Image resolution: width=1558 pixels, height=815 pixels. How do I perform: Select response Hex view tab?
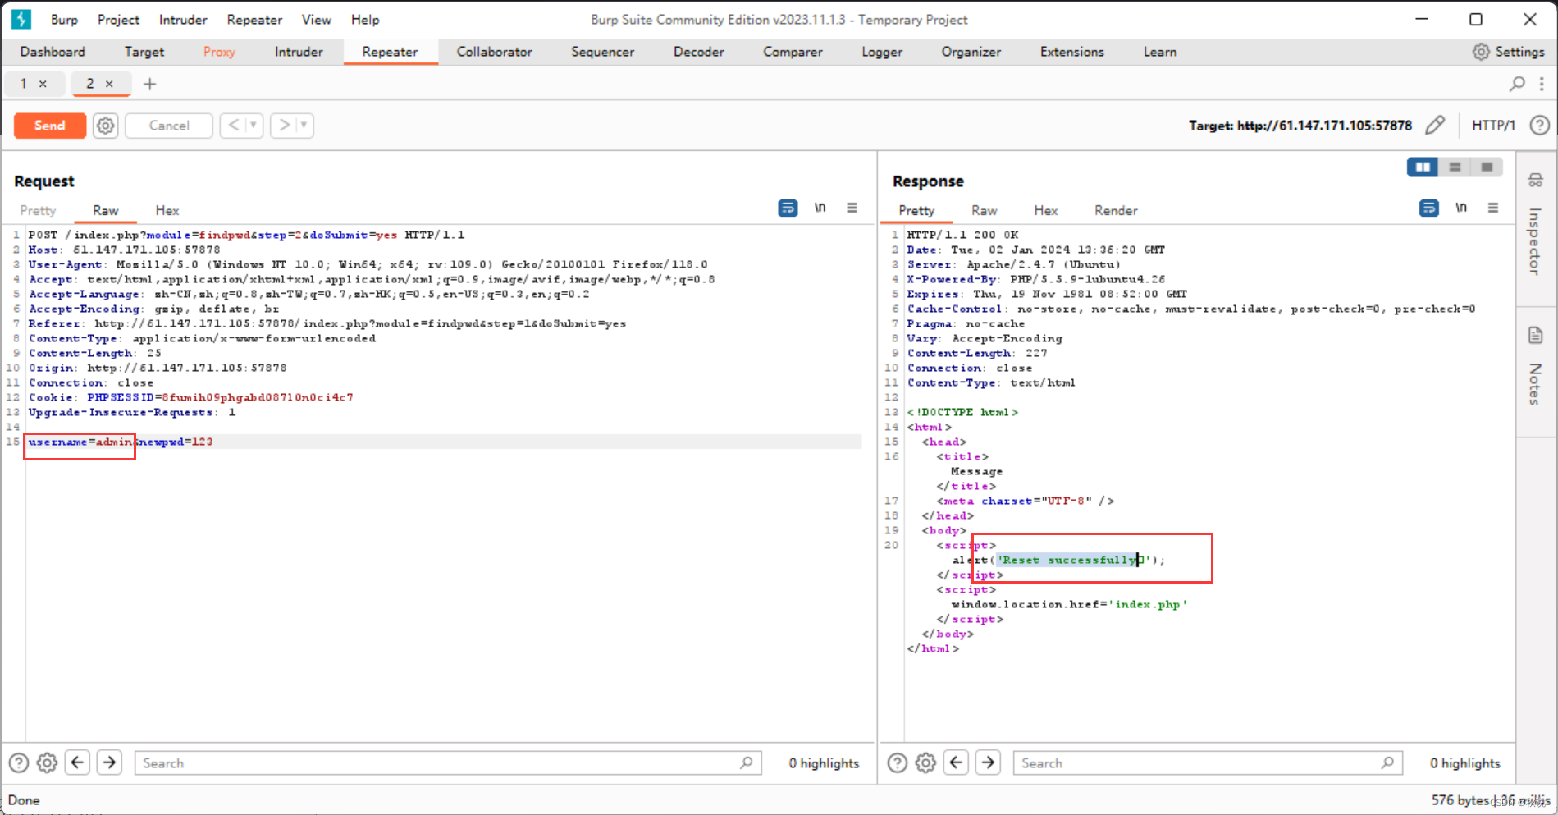pyautogui.click(x=1045, y=211)
